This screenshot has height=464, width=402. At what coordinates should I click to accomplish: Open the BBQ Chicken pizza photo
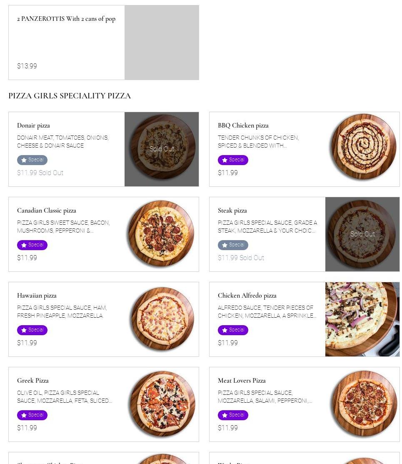362,149
